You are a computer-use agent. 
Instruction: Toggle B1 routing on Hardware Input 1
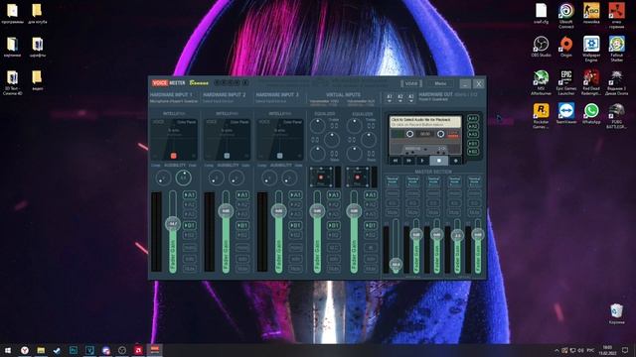[x=190, y=225]
